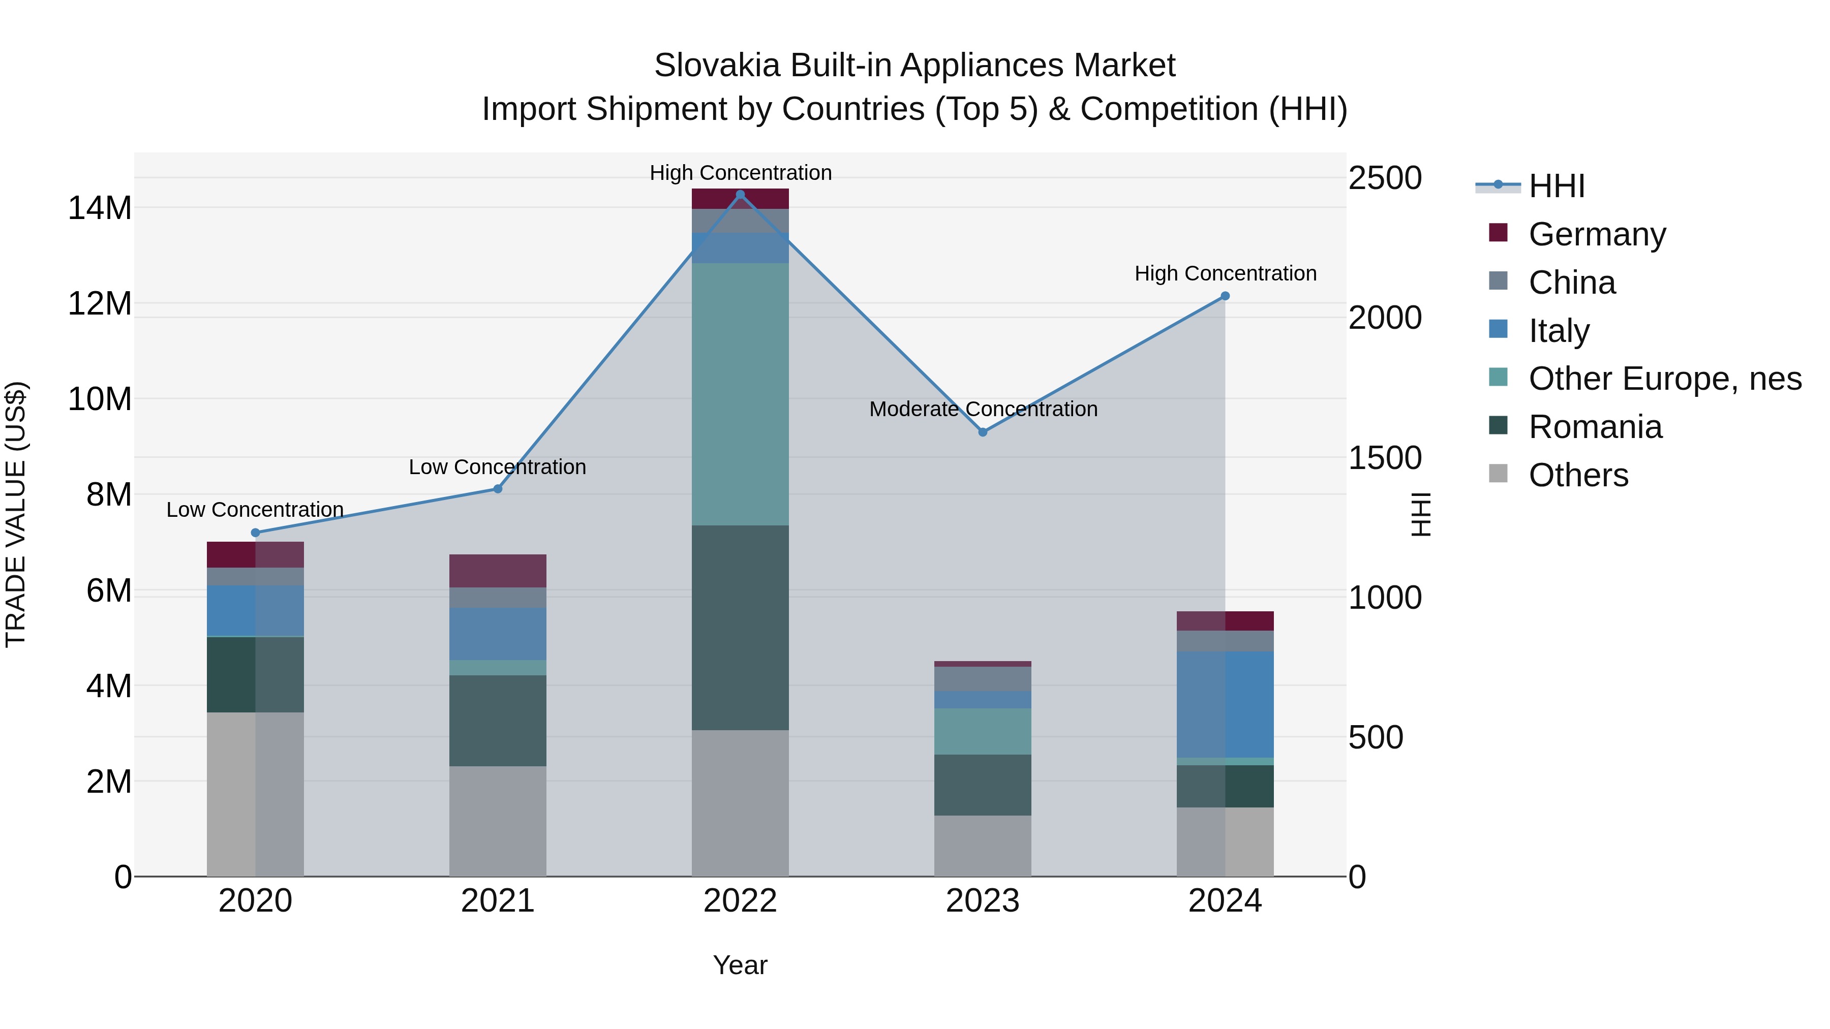Click the 2021 'Low Concentration' annotation
The image size is (1830, 1029).
point(497,467)
